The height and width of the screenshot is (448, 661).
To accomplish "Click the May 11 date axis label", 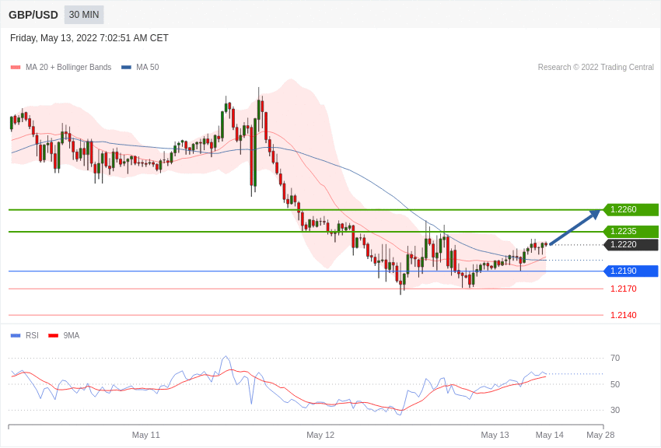I will tap(146, 435).
